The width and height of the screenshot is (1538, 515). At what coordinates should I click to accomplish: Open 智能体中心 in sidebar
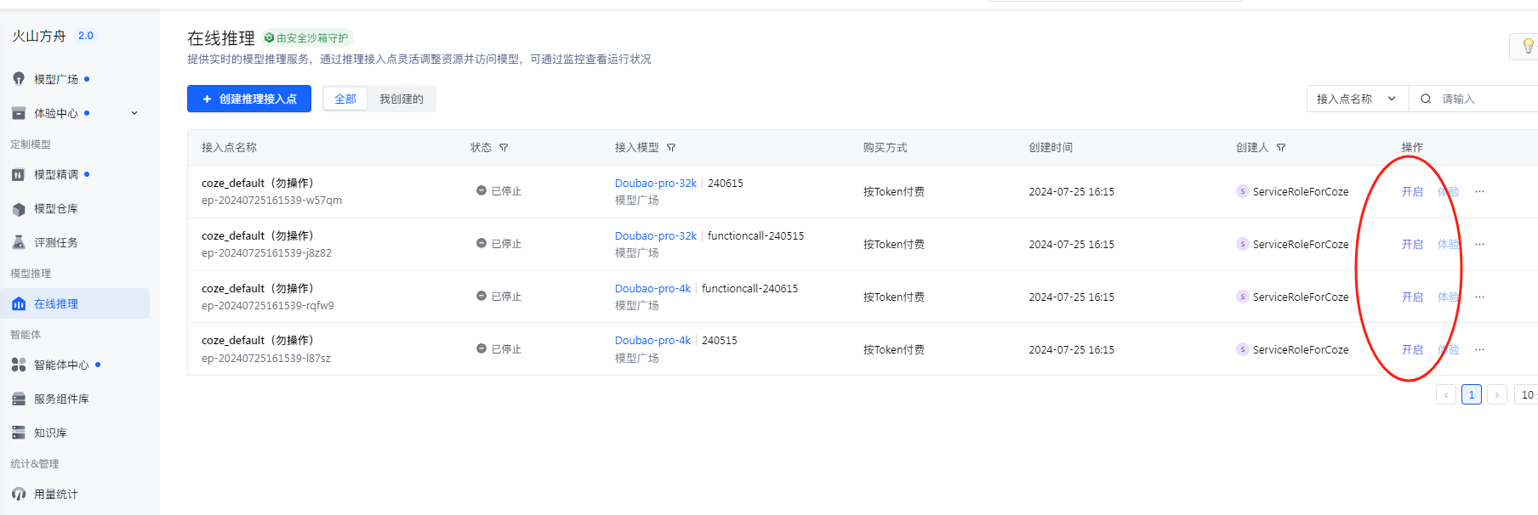[x=61, y=365]
